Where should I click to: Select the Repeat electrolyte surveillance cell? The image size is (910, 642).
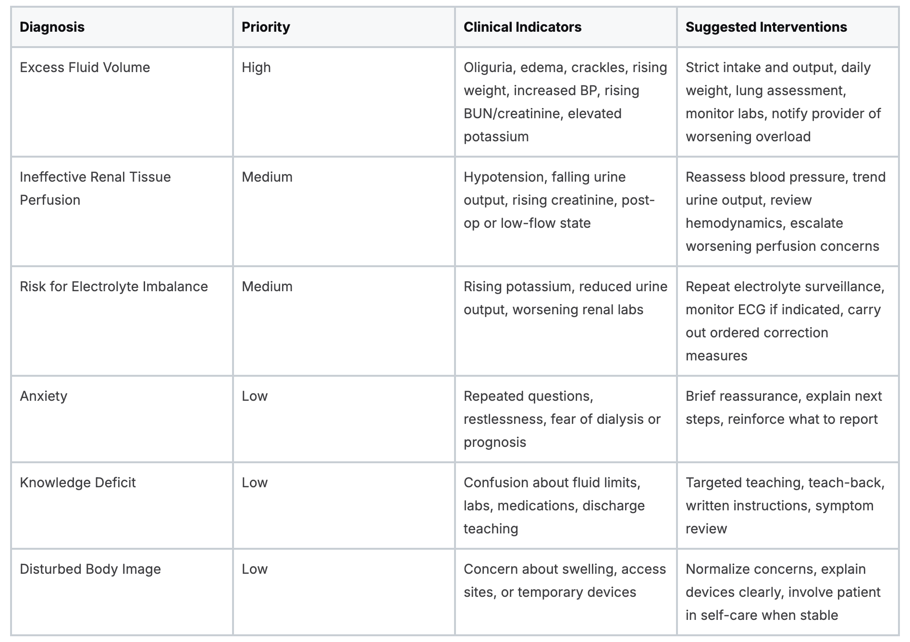coord(788,321)
